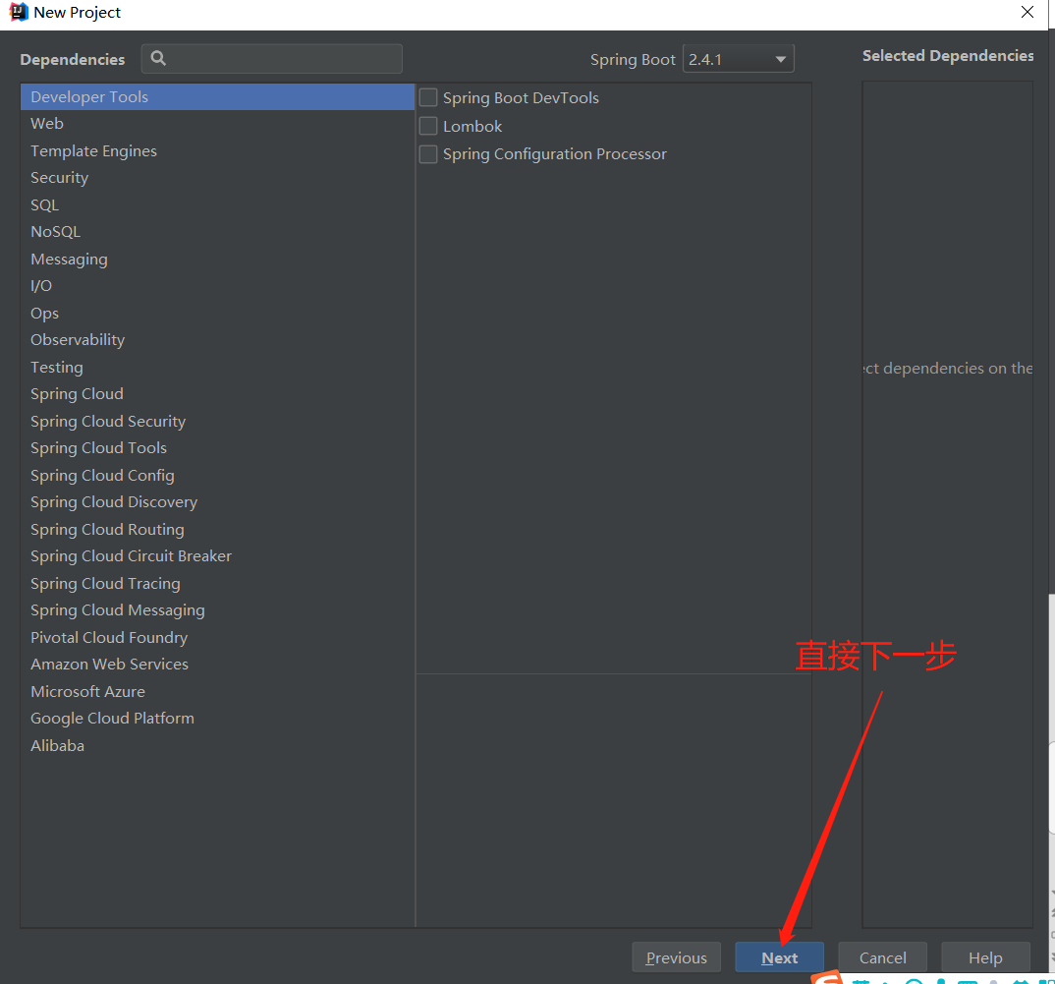Choose the Alibaba category
The image size is (1055, 984).
tap(217, 745)
